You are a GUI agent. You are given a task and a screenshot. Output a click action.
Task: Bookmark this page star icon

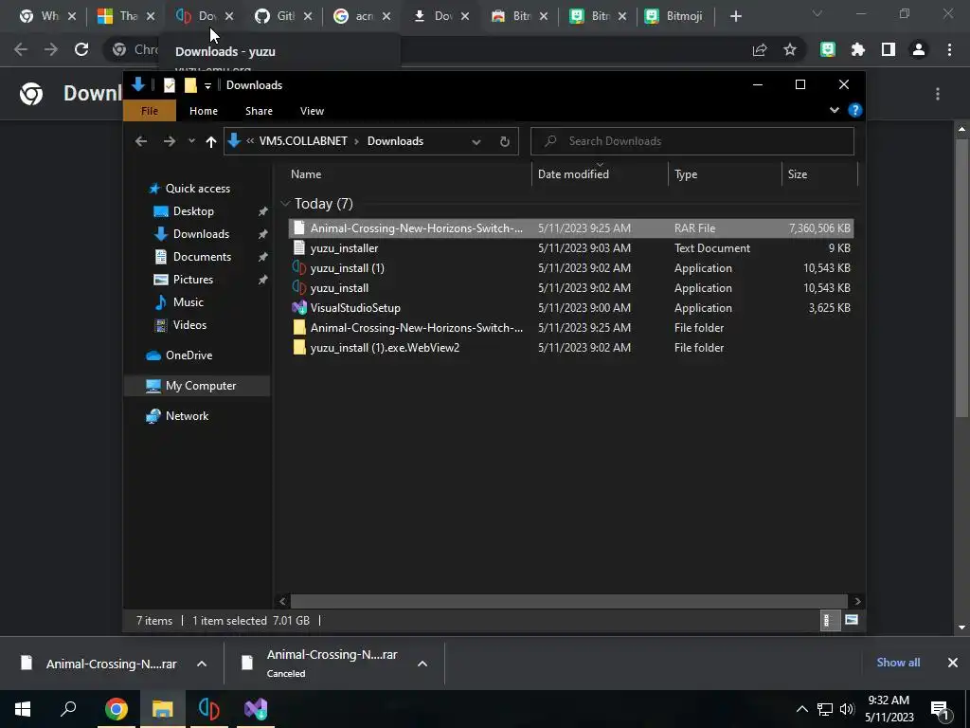(790, 49)
